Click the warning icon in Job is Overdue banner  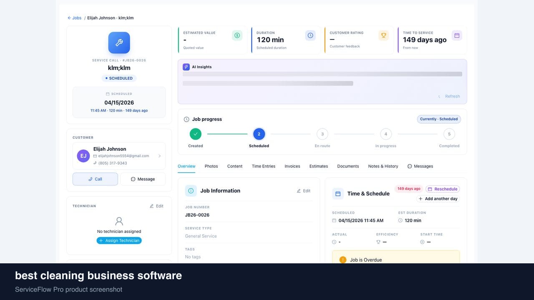pos(343,260)
